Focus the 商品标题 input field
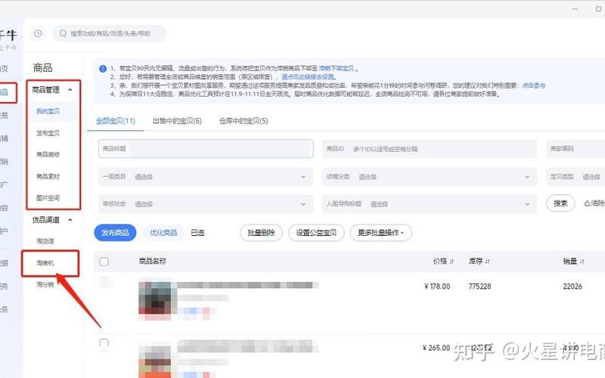 tap(206, 148)
